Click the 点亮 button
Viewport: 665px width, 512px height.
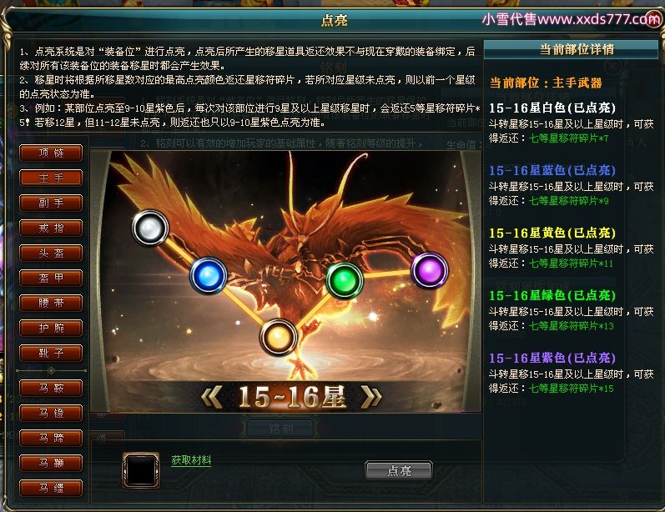pos(399,470)
